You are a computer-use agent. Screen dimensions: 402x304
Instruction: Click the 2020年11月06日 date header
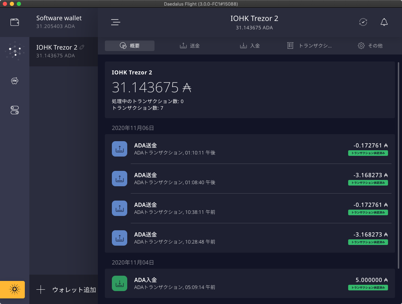(133, 128)
